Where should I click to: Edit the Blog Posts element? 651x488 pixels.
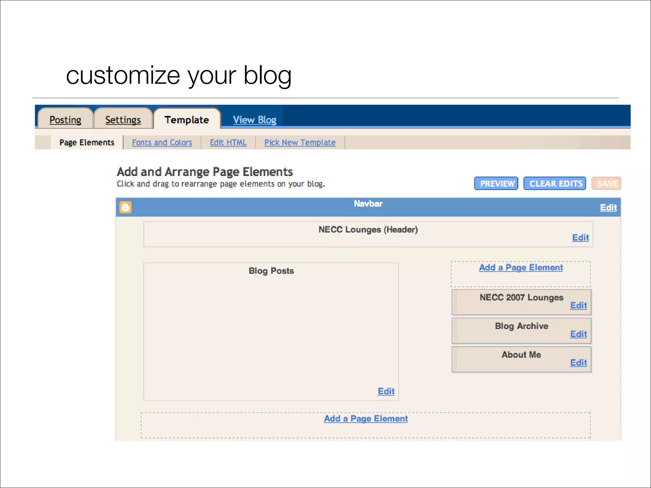pos(386,391)
